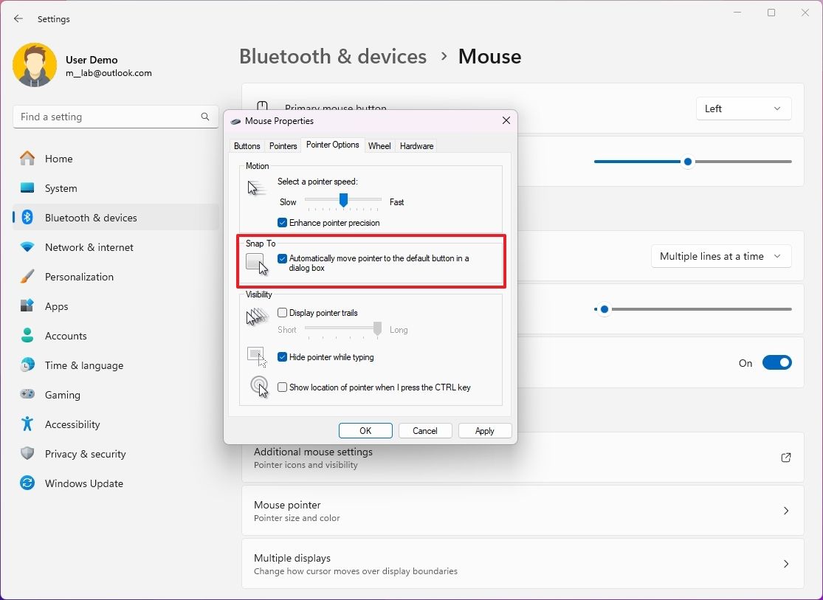Enable Display pointer trails
This screenshot has height=600, width=823.
click(281, 312)
